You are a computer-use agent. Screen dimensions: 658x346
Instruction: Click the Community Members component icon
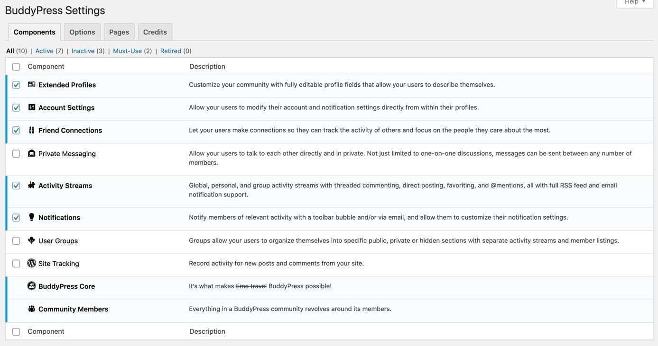click(32, 309)
